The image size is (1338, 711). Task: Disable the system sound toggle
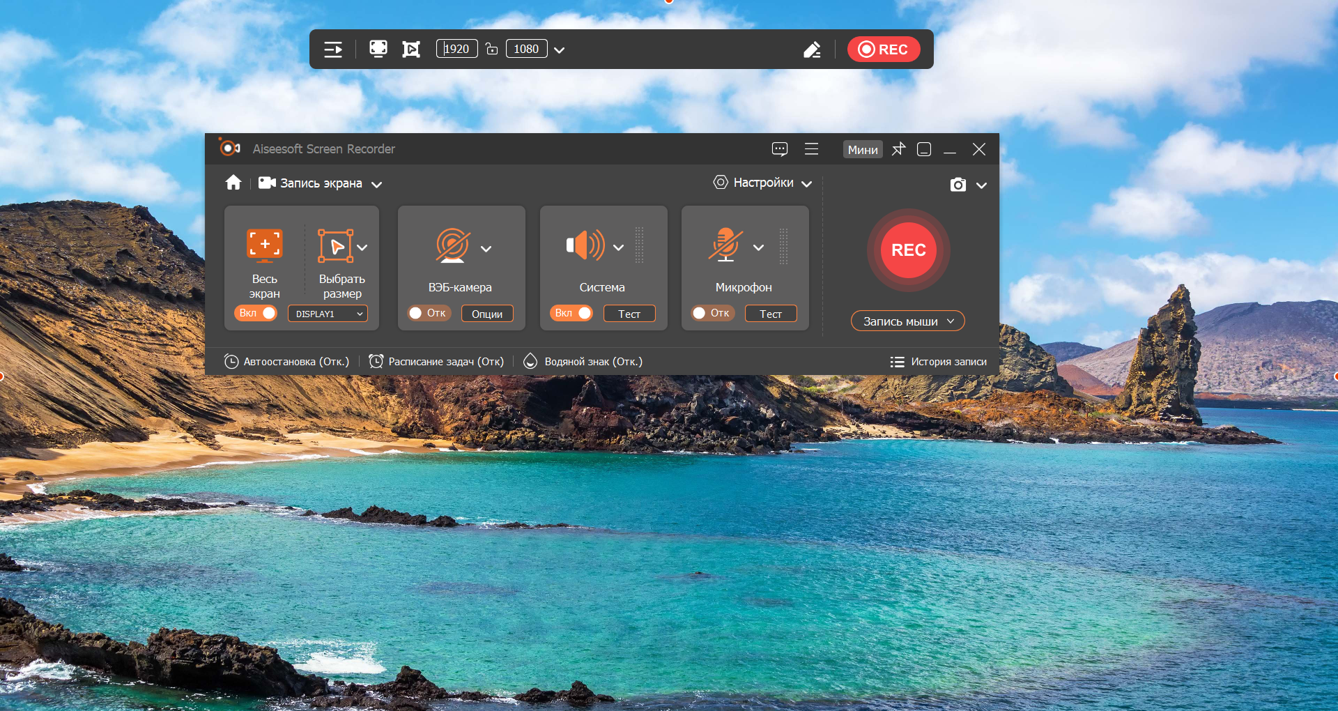tap(572, 313)
